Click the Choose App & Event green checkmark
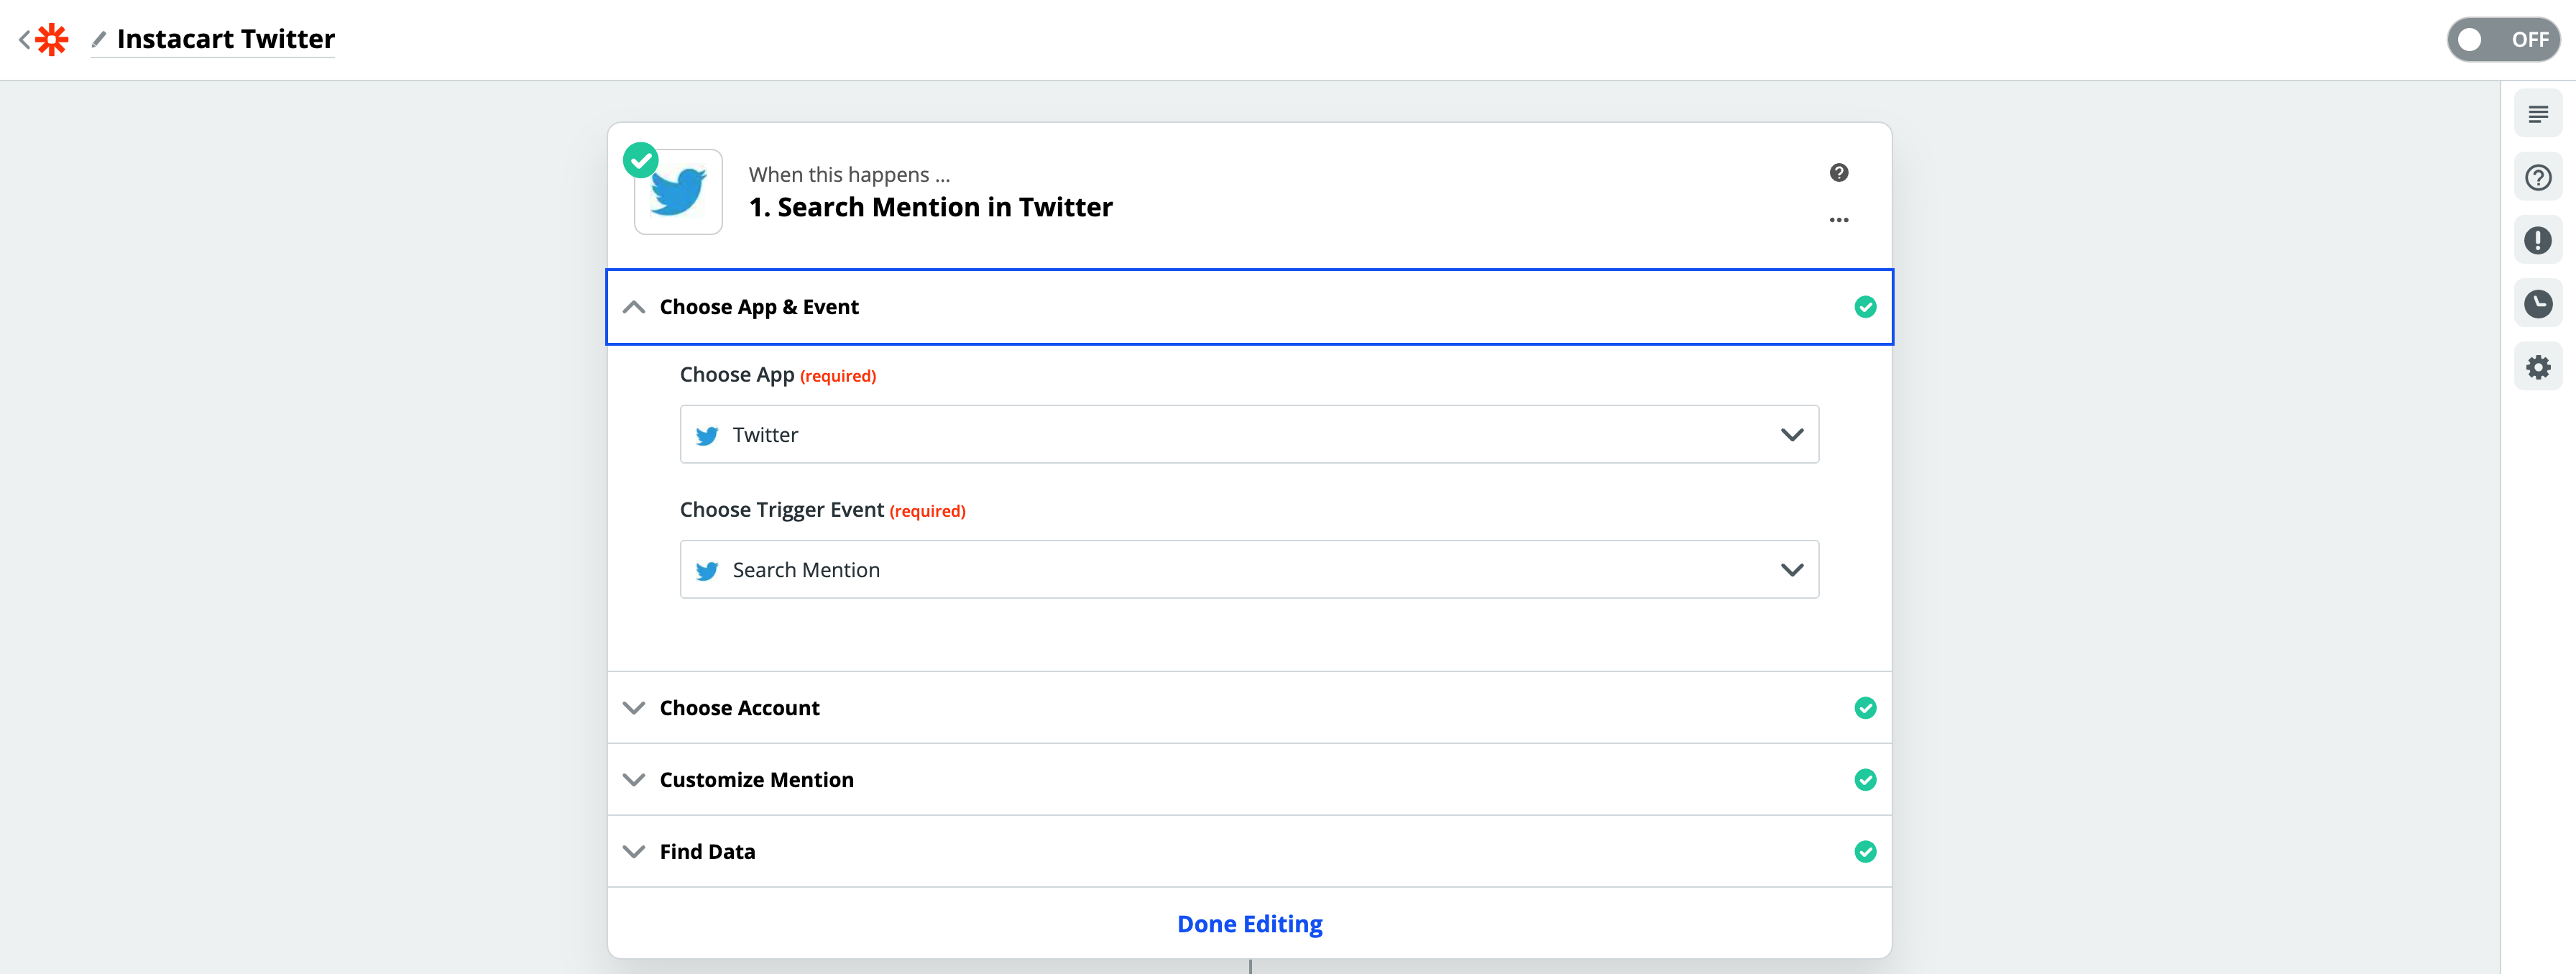 click(1865, 307)
